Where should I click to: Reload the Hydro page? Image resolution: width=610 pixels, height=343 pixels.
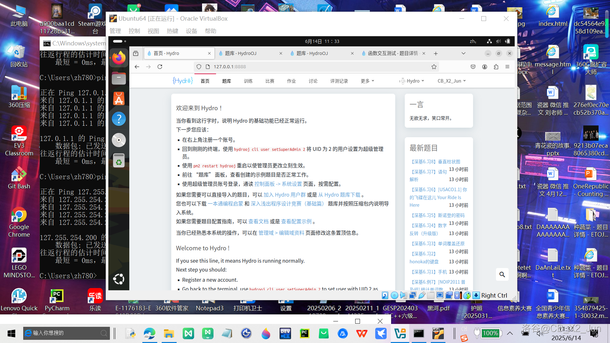160,67
